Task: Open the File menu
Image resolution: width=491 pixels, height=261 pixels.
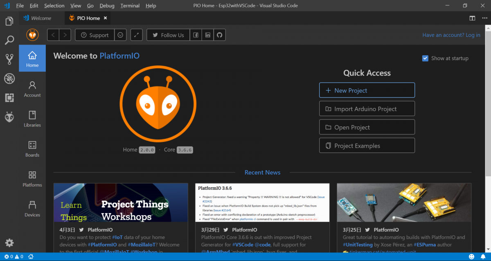Action: (20, 6)
